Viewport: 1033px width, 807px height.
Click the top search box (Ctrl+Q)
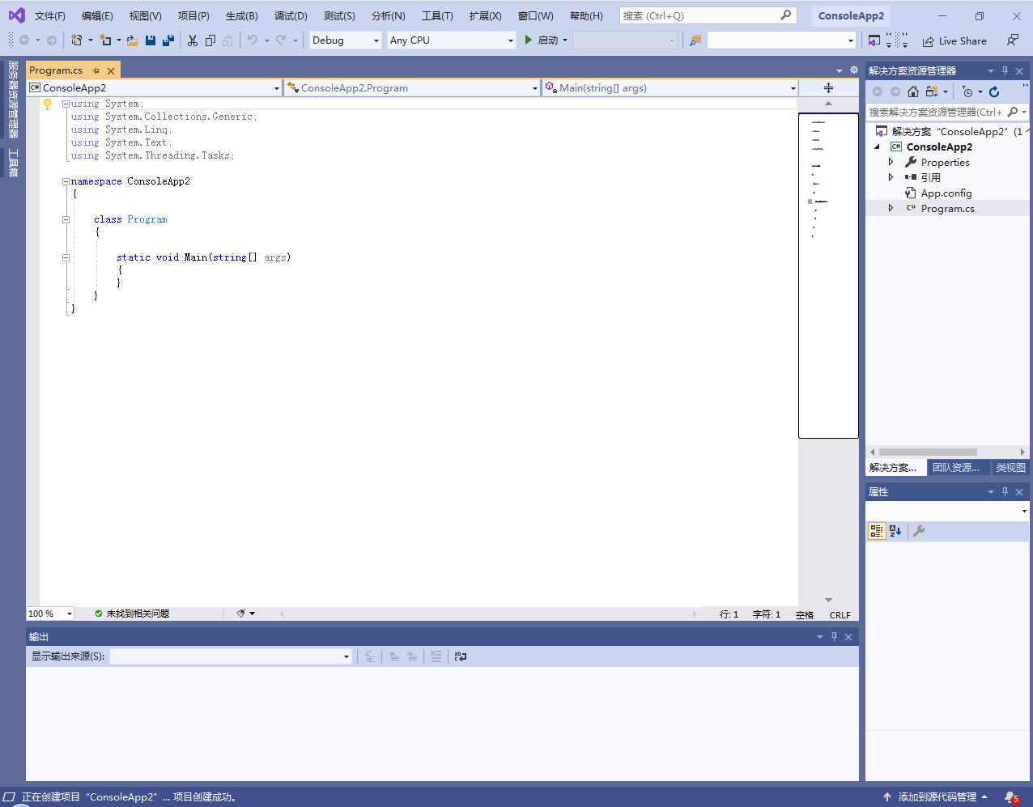[708, 15]
